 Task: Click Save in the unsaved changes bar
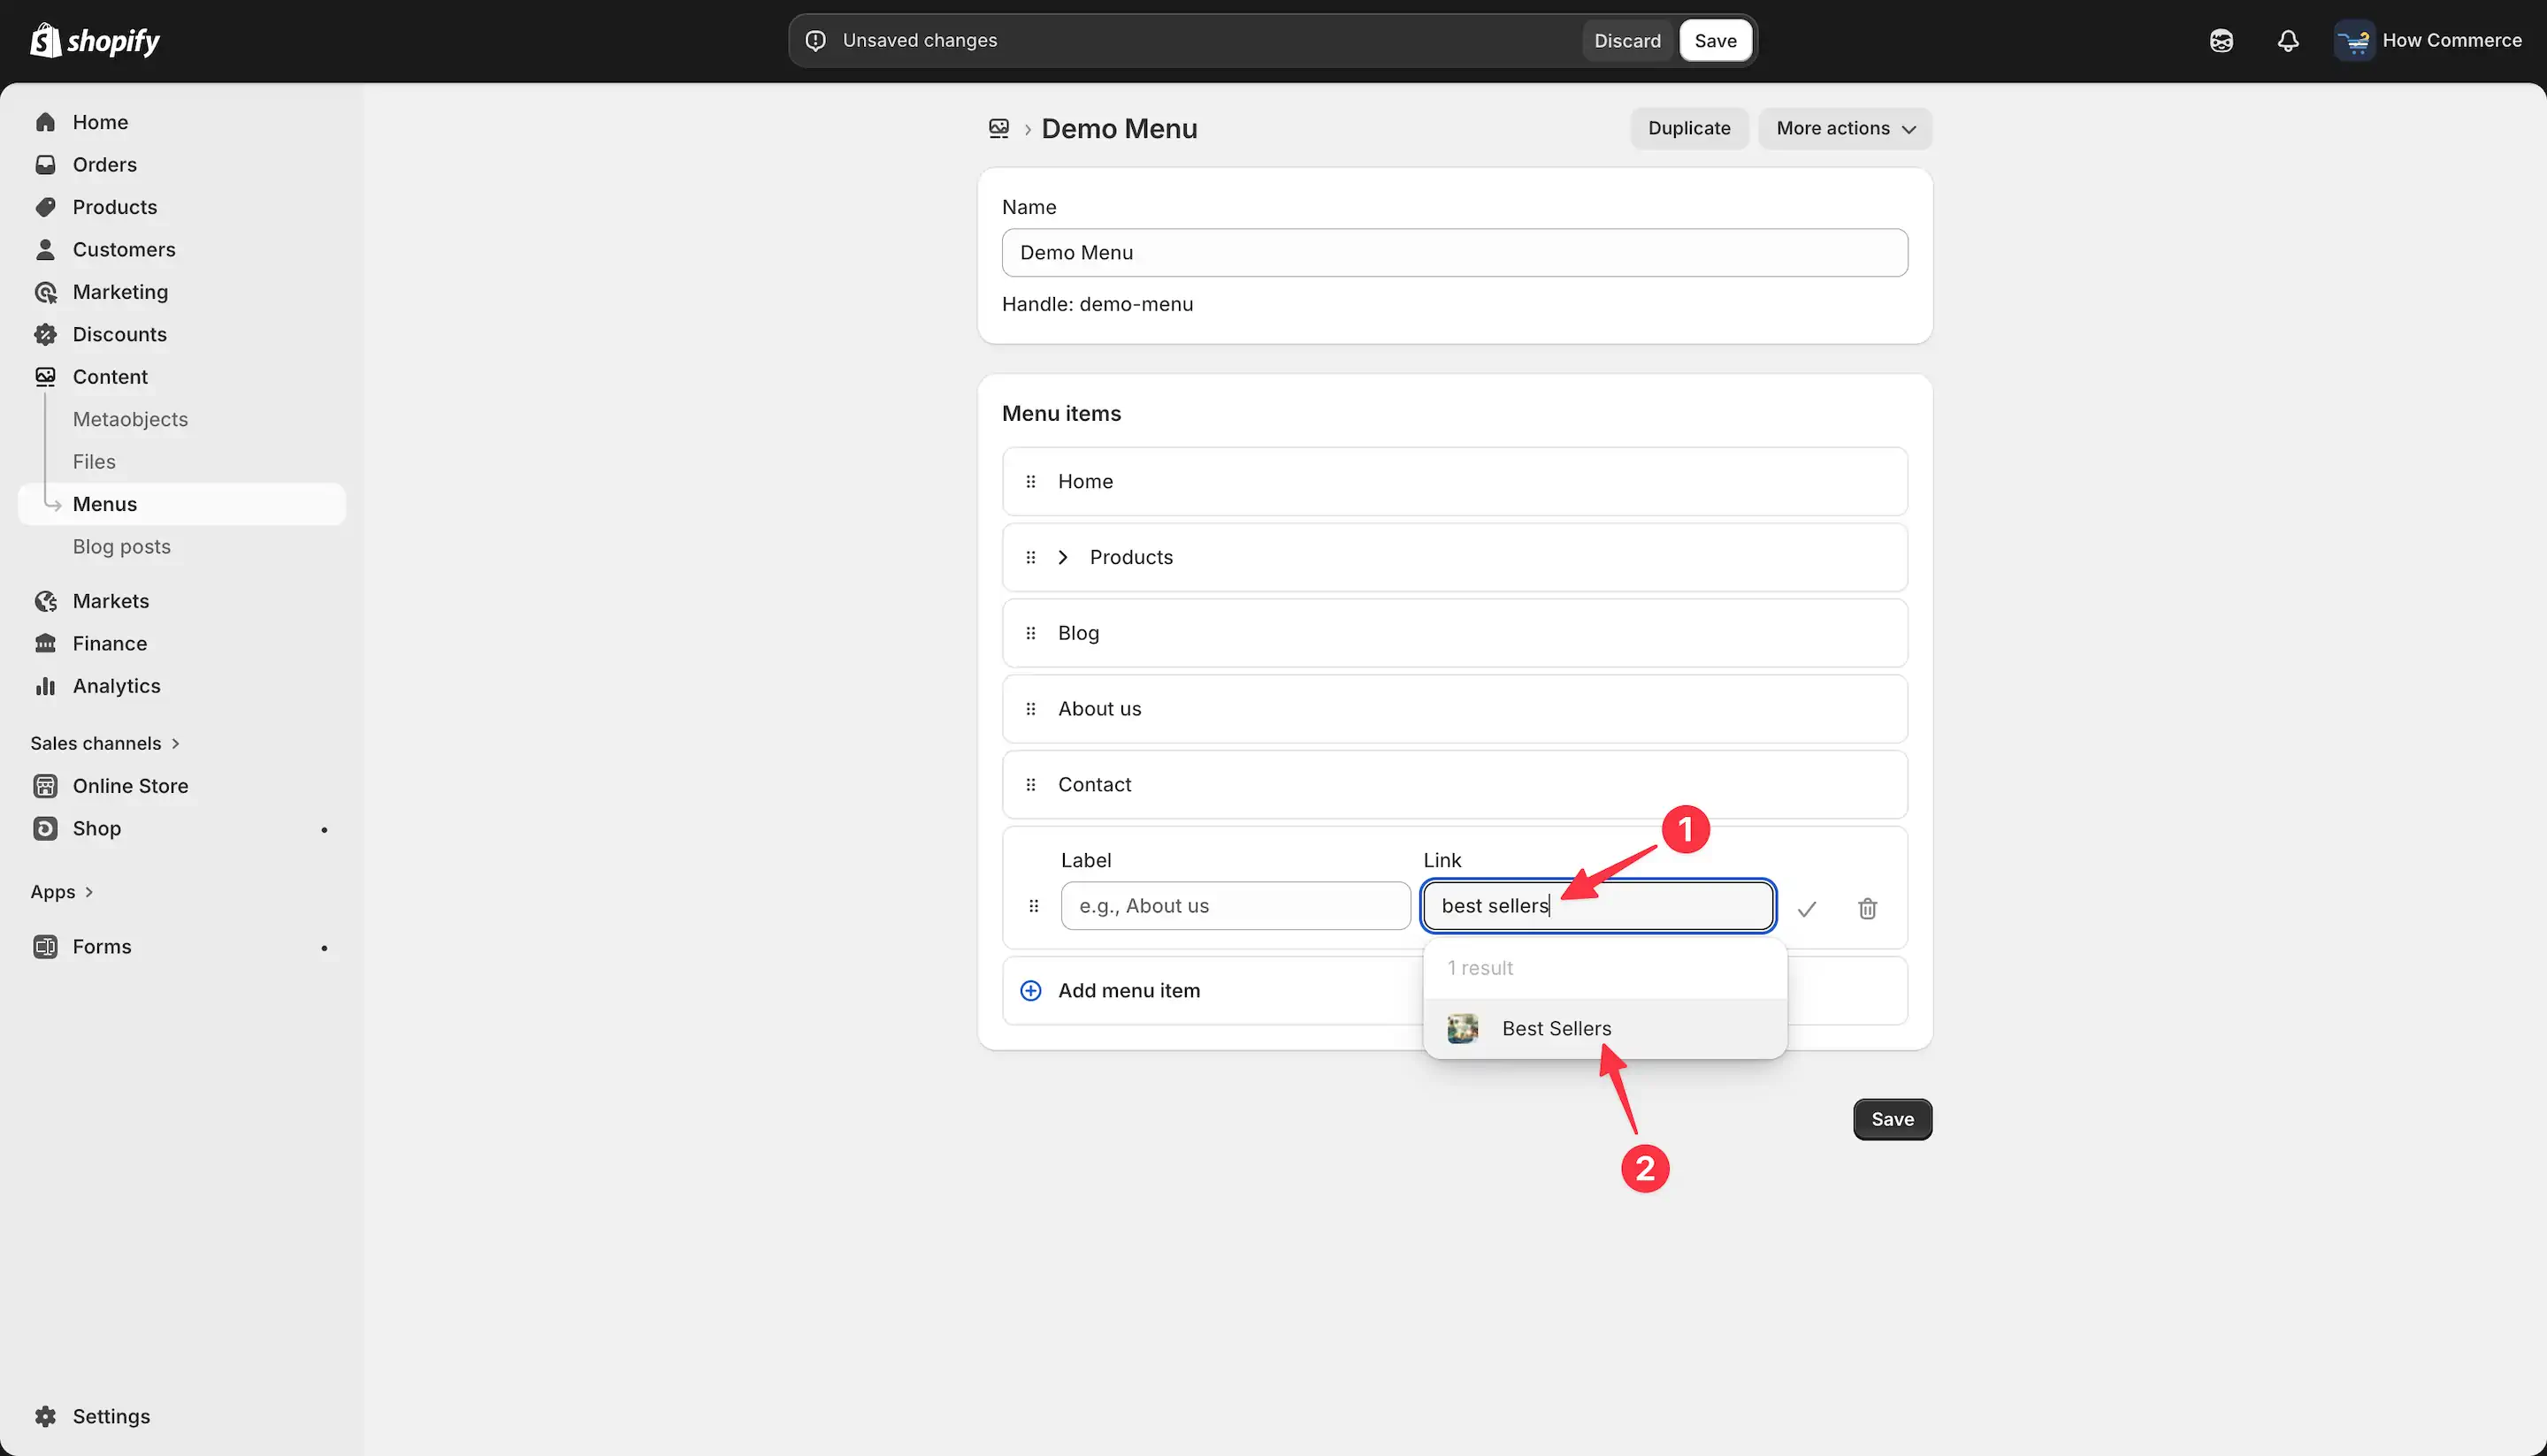tap(1715, 41)
